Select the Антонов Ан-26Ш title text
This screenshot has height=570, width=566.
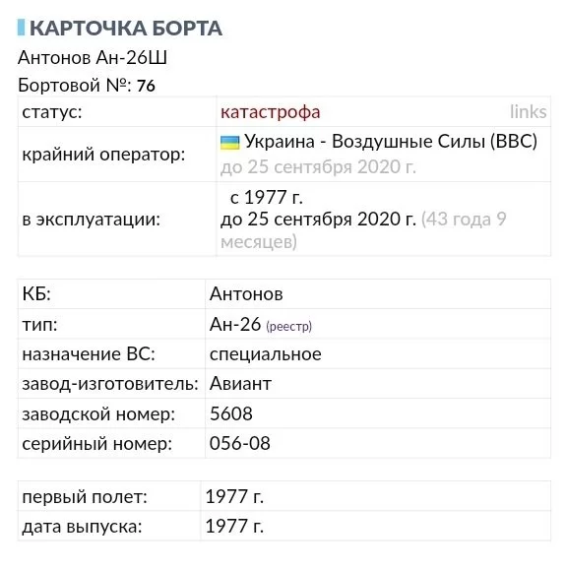coord(93,57)
